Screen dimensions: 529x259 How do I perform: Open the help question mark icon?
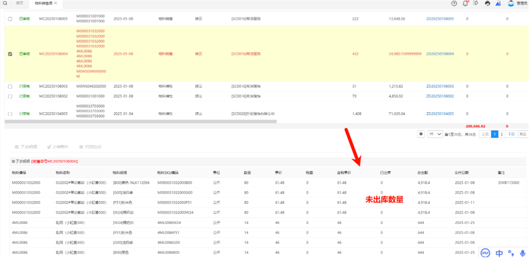coord(454,3)
